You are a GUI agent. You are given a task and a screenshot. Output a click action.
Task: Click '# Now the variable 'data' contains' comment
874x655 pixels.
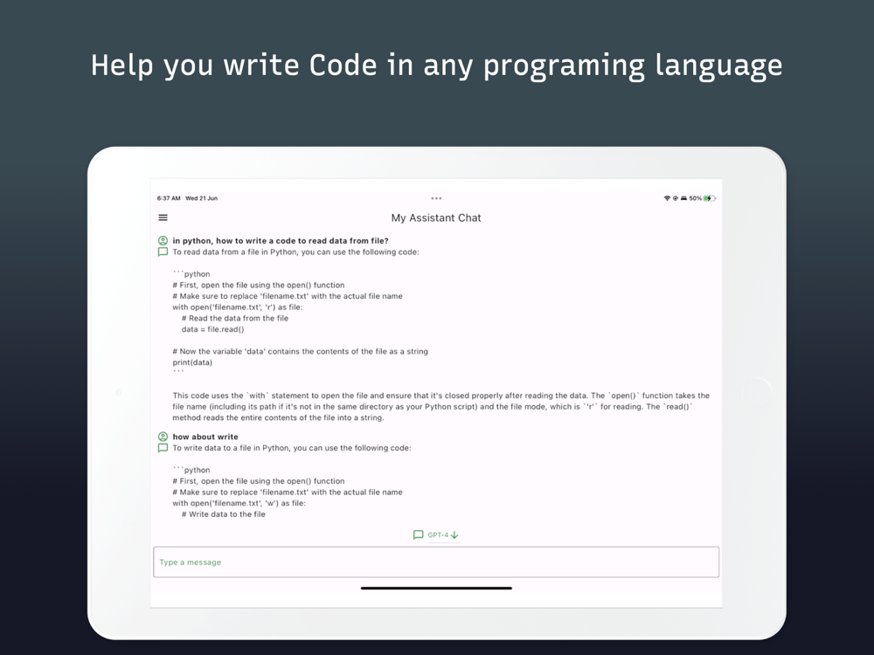(x=301, y=351)
